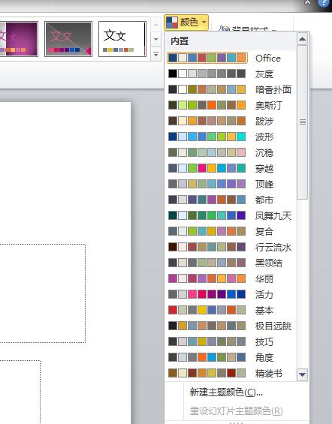Choose the 沉稳 color scheme

point(231,152)
